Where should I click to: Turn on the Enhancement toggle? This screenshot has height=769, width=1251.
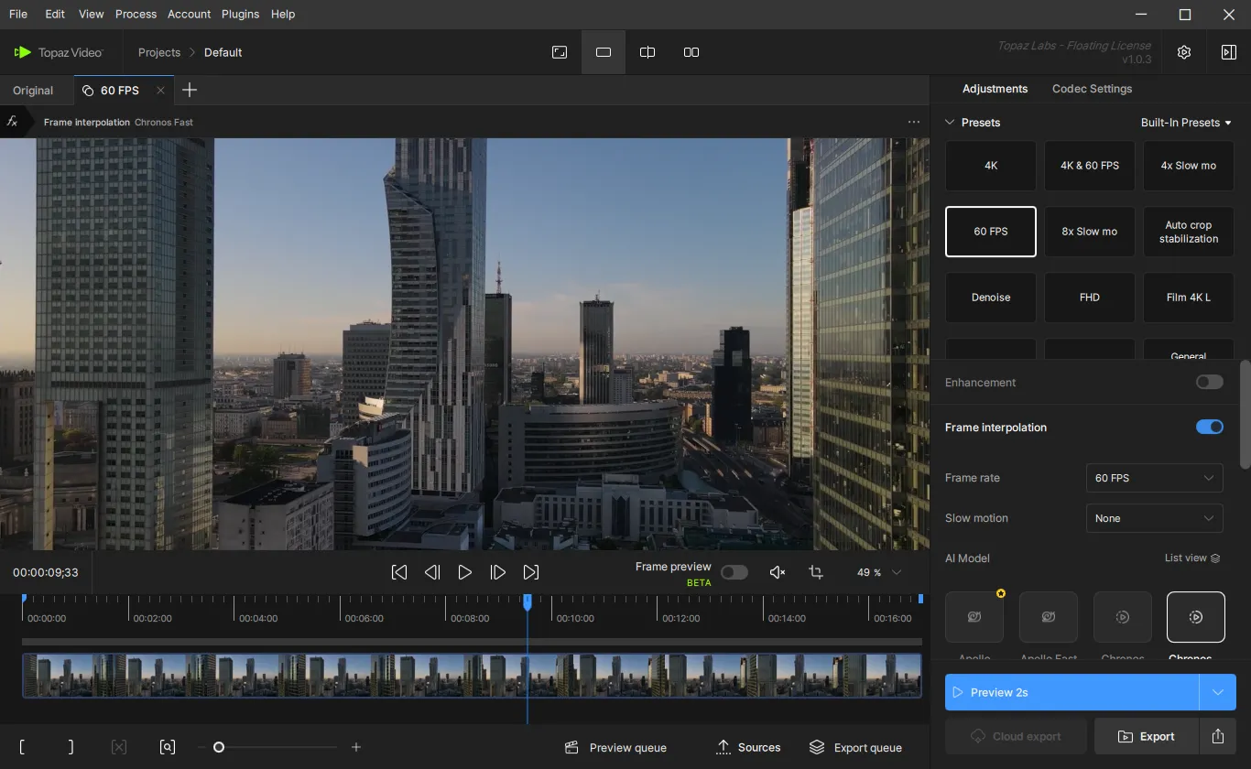[x=1209, y=382]
